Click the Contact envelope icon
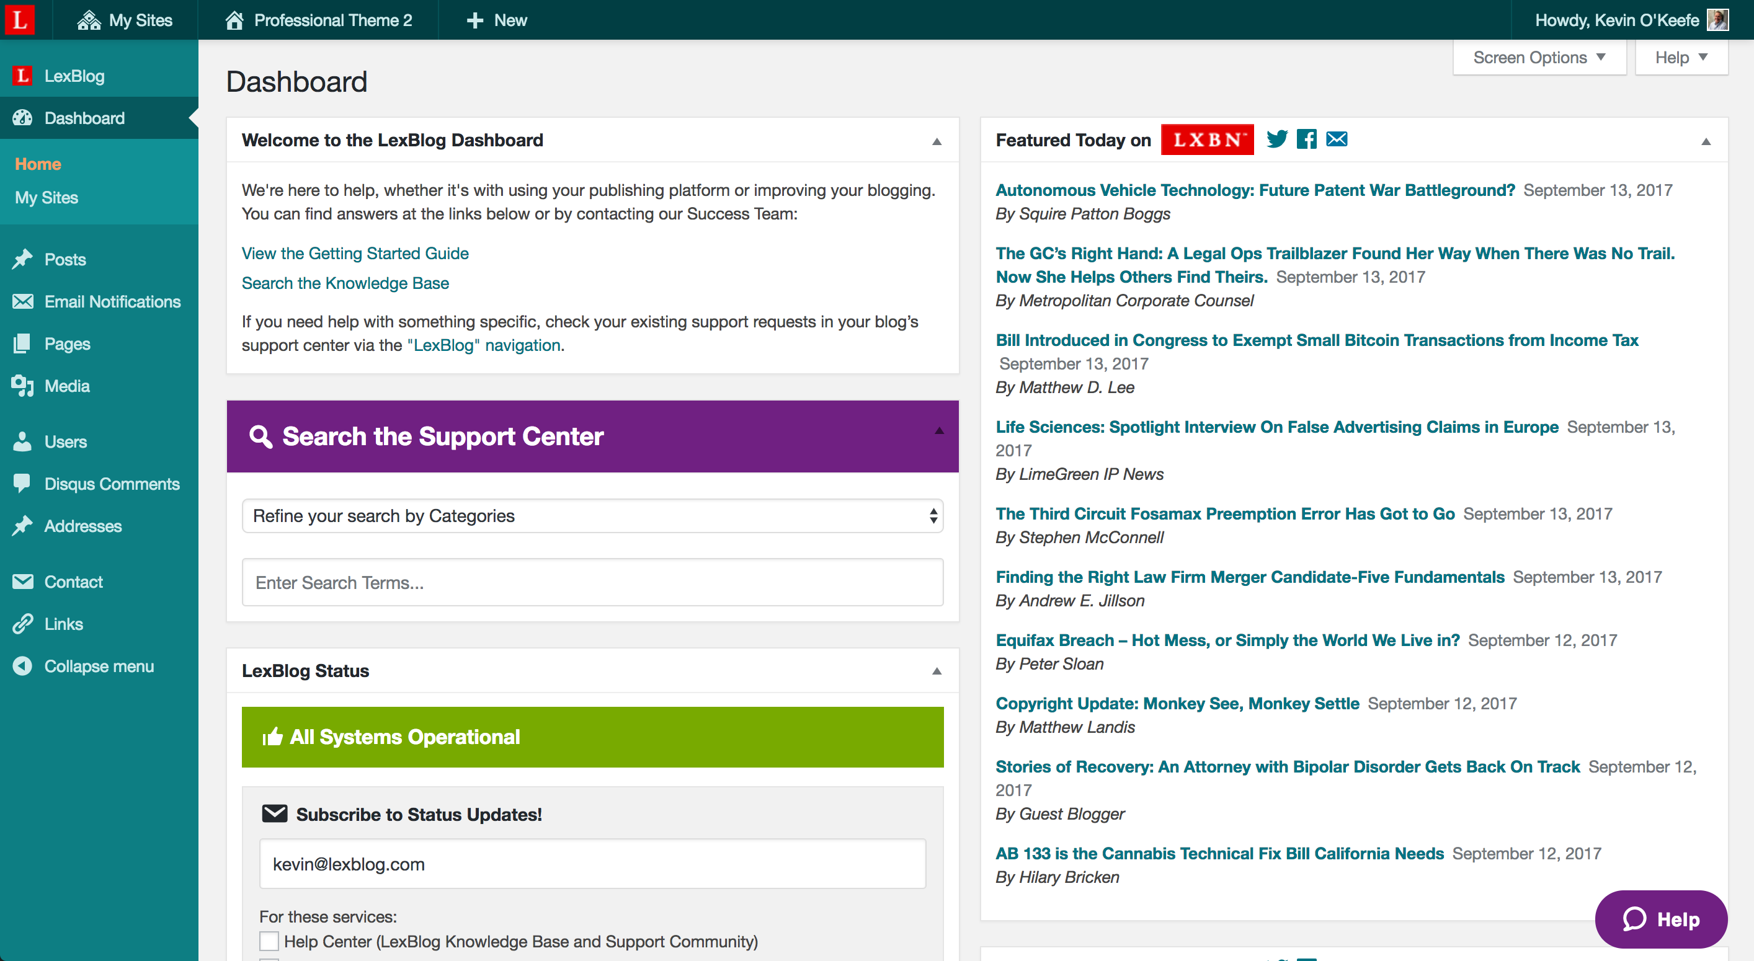 pos(22,582)
